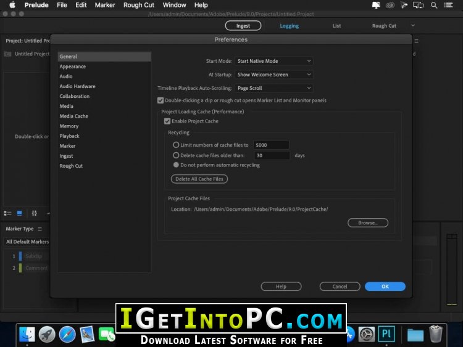Select Ingest preferences category in sidebar

pyautogui.click(x=104, y=156)
